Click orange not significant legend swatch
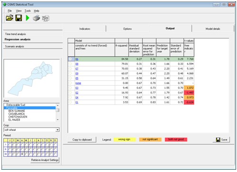 pos(150,139)
